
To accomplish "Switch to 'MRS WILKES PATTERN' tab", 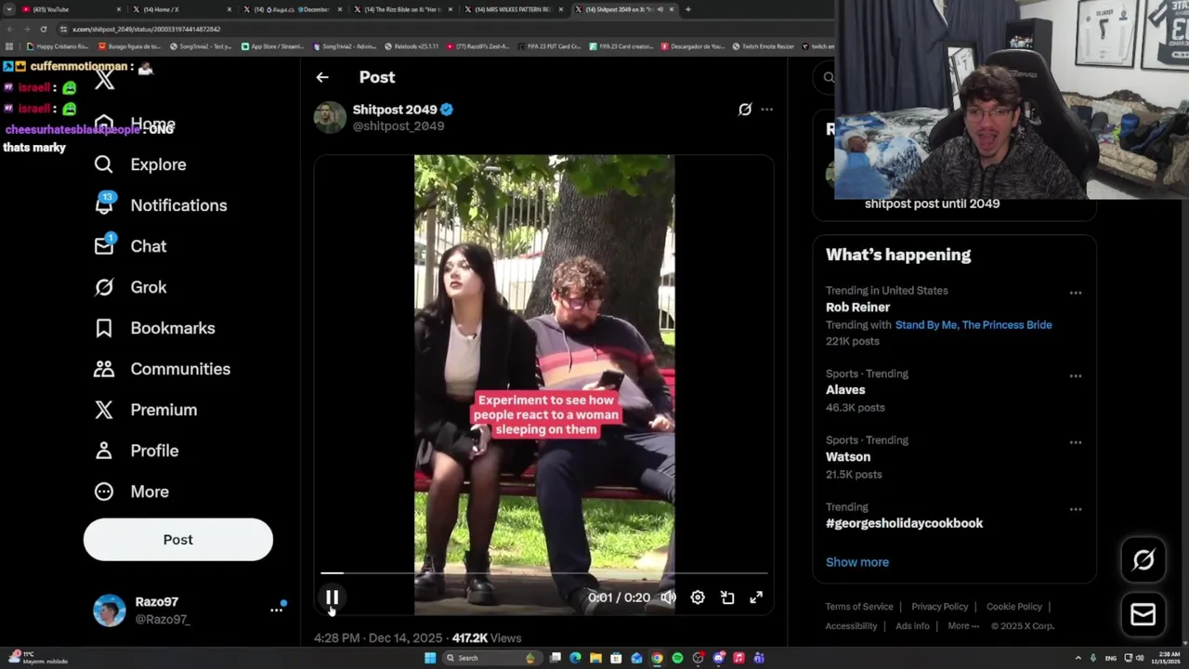I will pyautogui.click(x=513, y=9).
